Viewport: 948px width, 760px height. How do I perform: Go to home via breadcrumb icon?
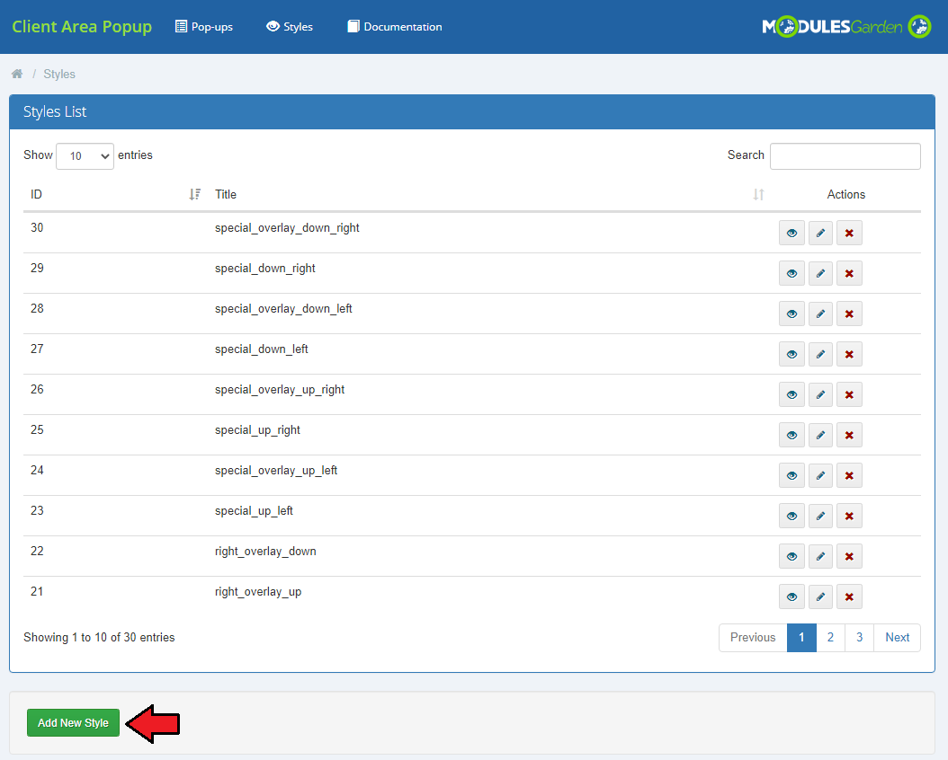17,74
